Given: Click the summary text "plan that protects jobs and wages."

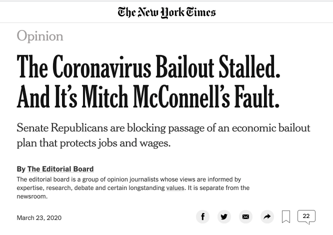Looking at the screenshot, I should (x=93, y=143).
